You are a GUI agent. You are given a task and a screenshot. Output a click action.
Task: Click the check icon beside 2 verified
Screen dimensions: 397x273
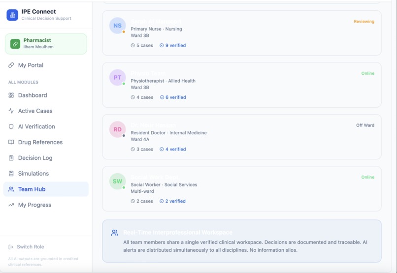coord(162,201)
